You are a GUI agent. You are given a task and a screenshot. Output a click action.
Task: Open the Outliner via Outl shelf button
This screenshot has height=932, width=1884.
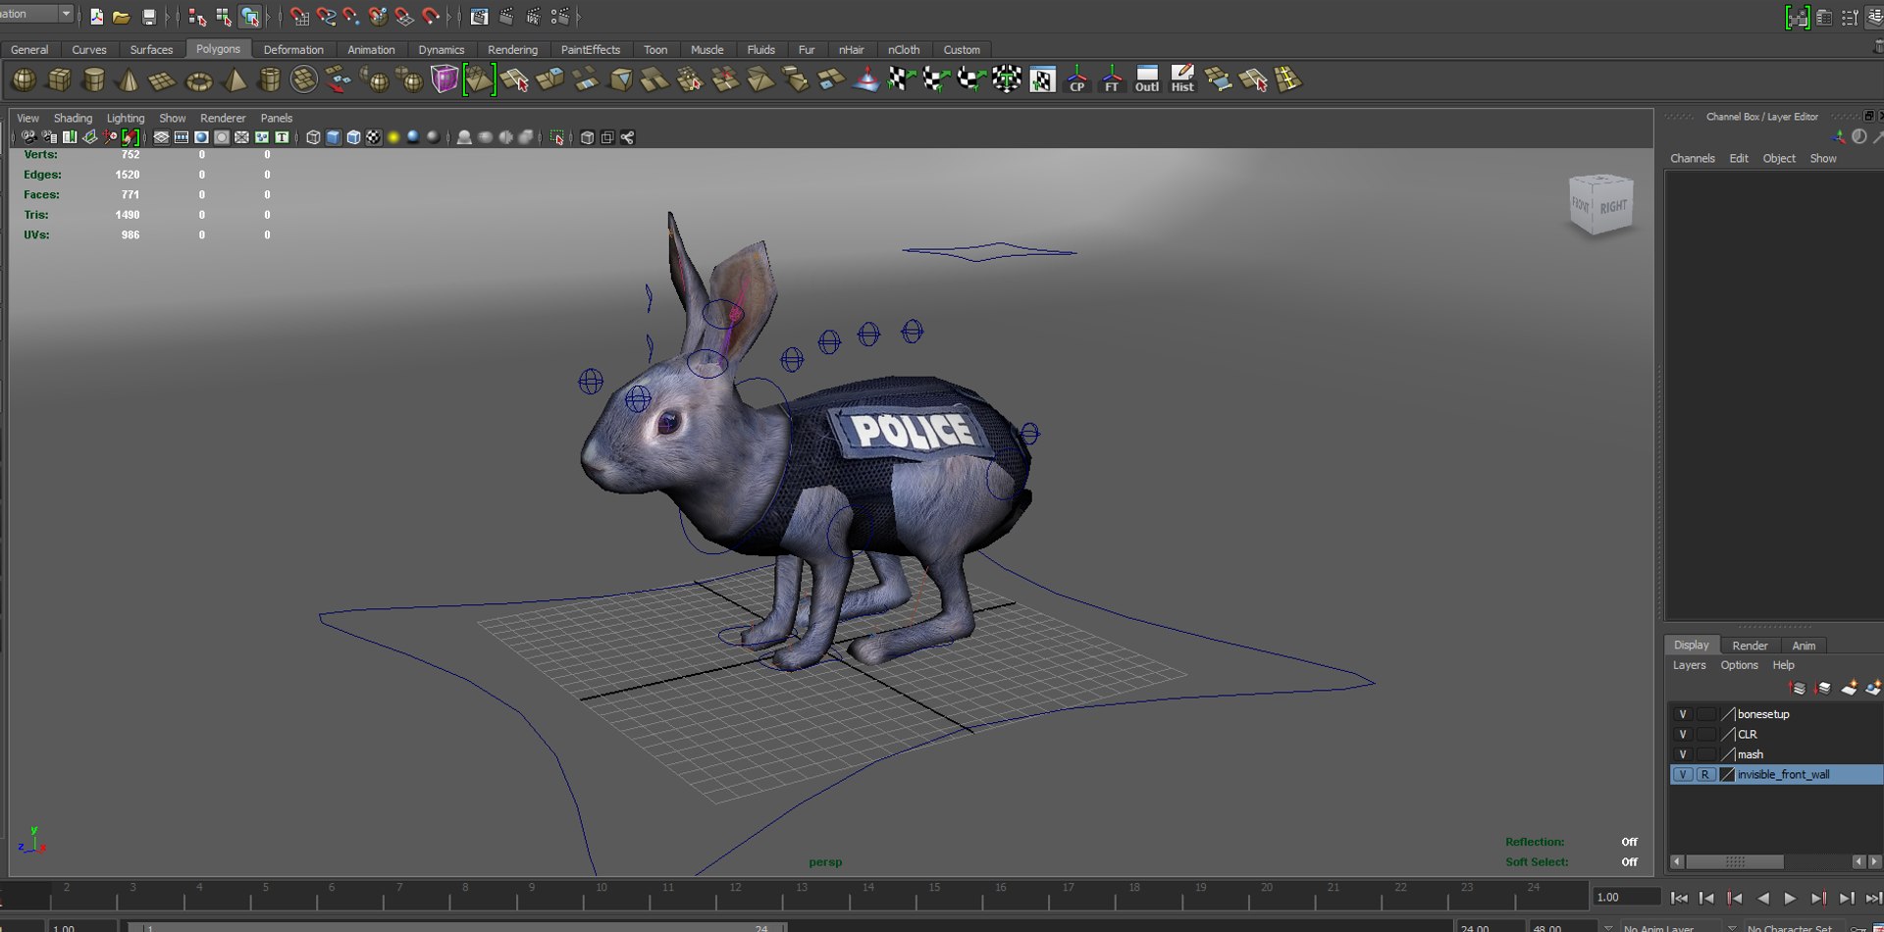[x=1147, y=79]
